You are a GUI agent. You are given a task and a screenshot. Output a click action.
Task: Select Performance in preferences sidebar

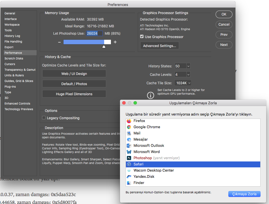(x=20, y=53)
